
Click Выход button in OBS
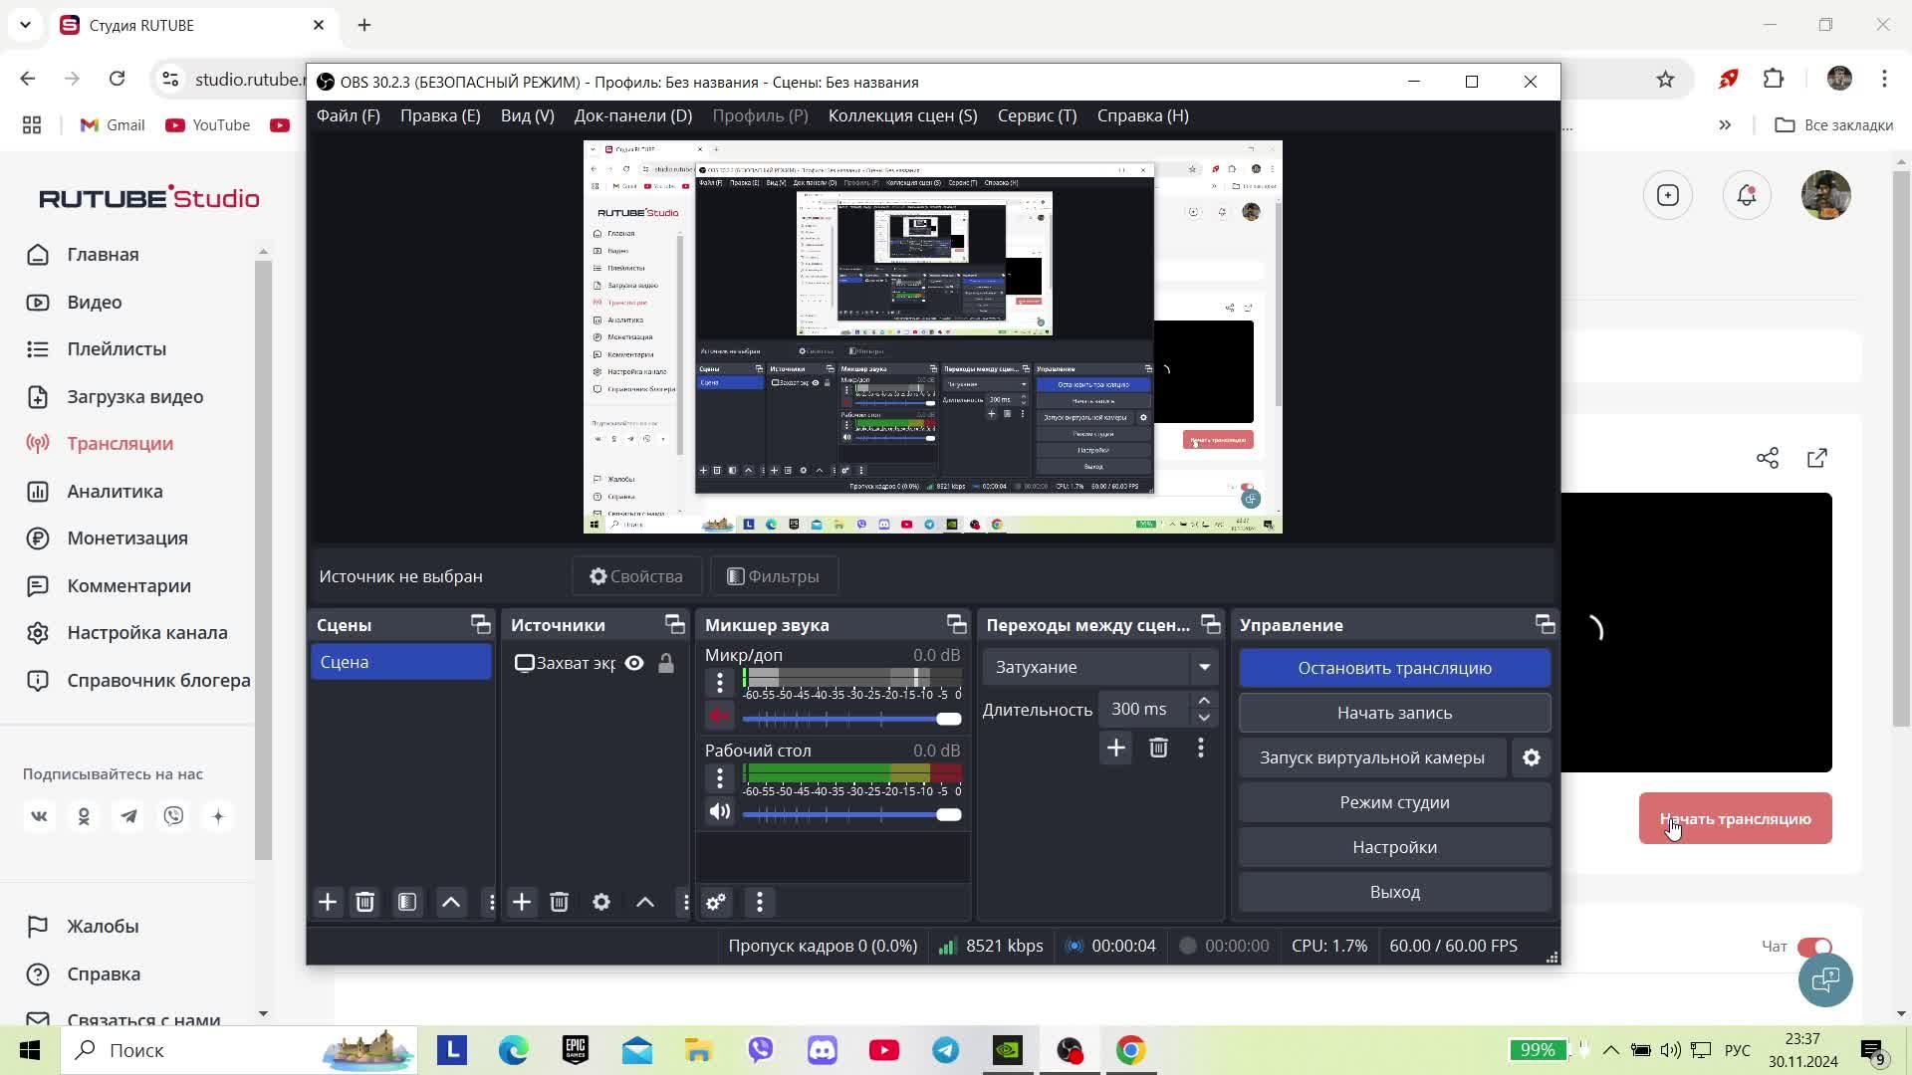click(x=1394, y=892)
